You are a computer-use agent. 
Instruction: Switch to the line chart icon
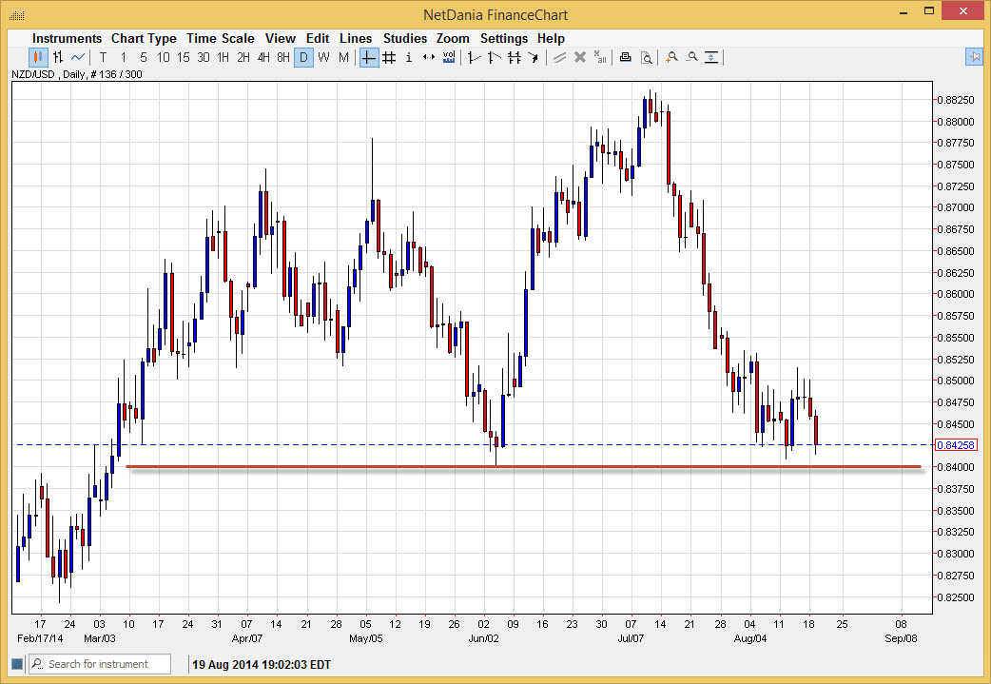click(78, 58)
